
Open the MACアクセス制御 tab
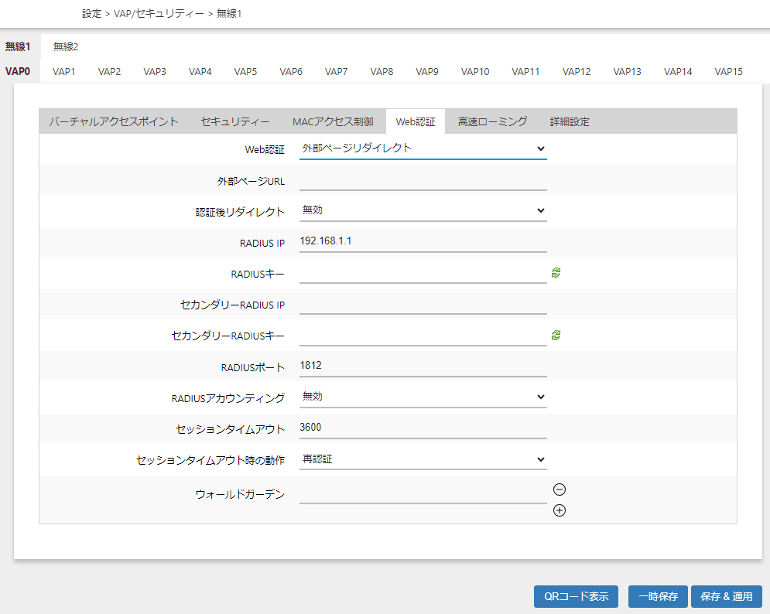[x=333, y=121]
